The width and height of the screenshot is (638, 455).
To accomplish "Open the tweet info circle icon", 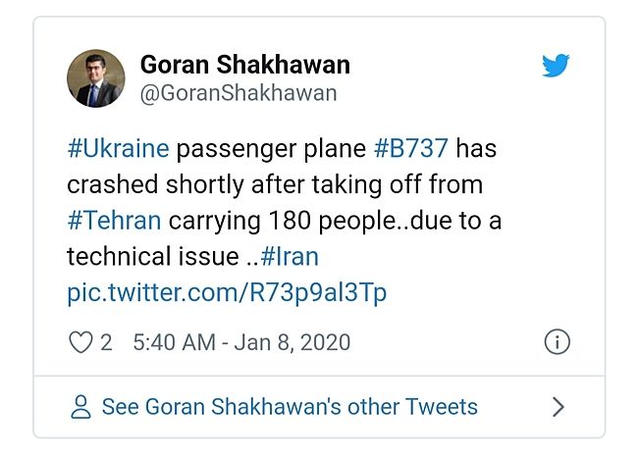I will pos(557,343).
